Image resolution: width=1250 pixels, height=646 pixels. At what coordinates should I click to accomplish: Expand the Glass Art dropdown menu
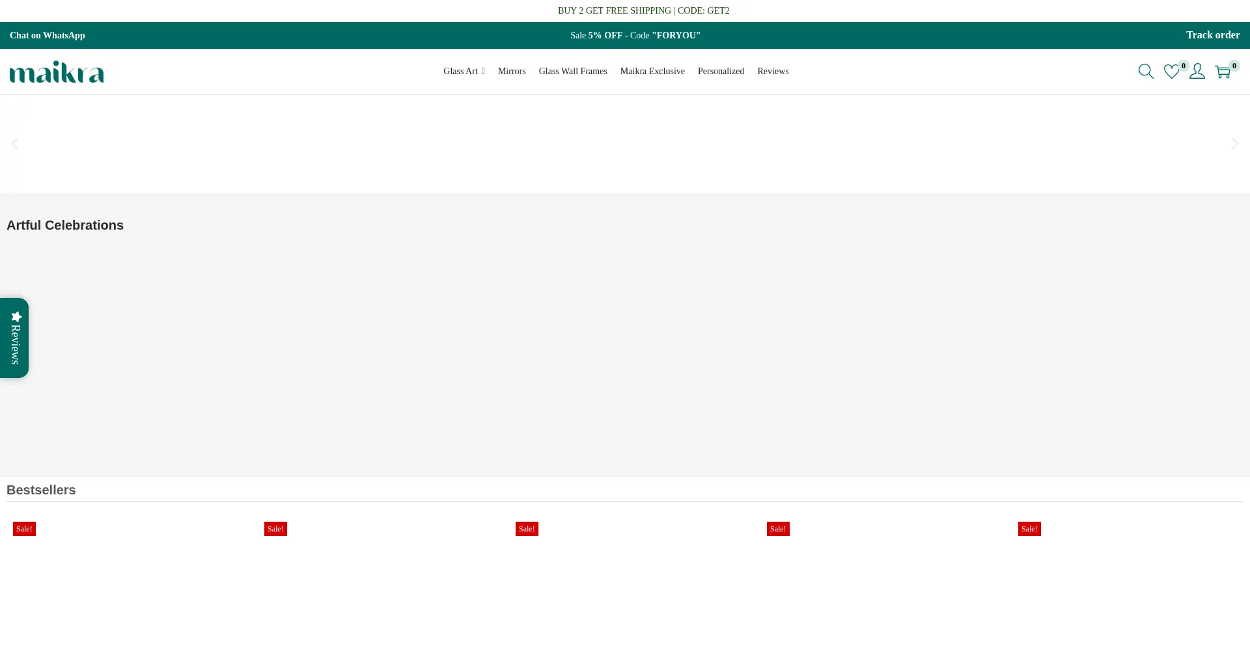[x=464, y=72]
